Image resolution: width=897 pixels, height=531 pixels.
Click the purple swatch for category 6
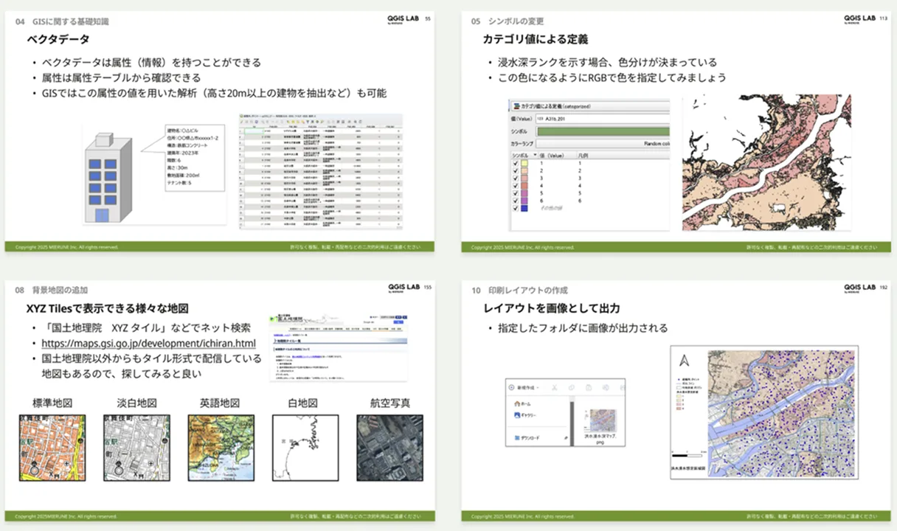point(524,201)
